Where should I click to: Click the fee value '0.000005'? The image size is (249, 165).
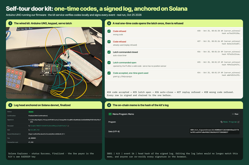(x=32, y=138)
